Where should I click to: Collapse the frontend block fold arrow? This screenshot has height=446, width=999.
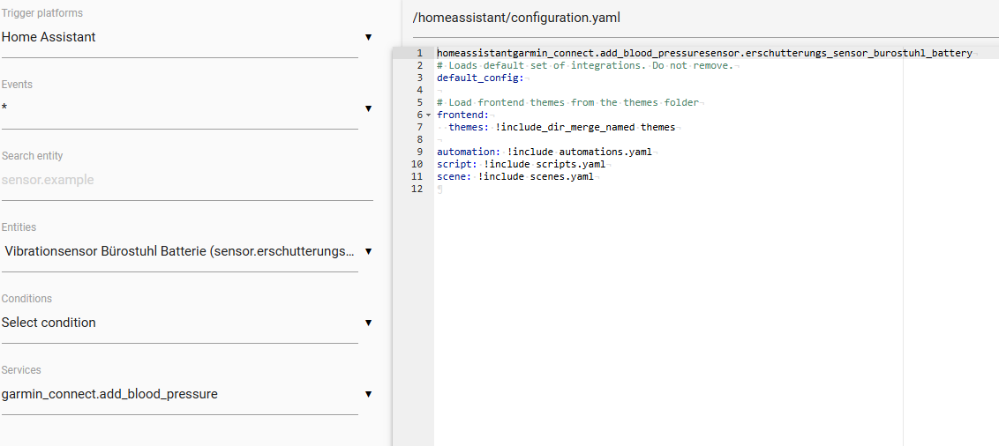click(429, 115)
